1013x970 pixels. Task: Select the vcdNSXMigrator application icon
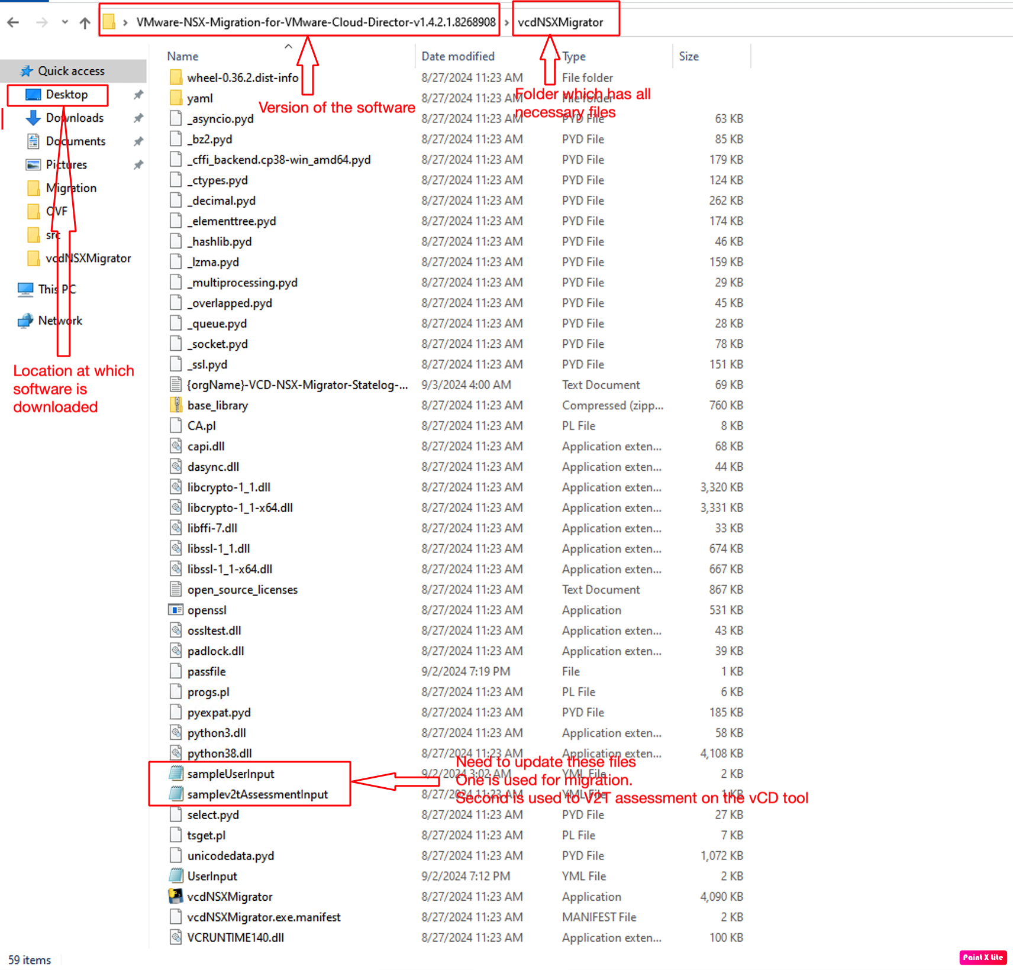(x=176, y=896)
